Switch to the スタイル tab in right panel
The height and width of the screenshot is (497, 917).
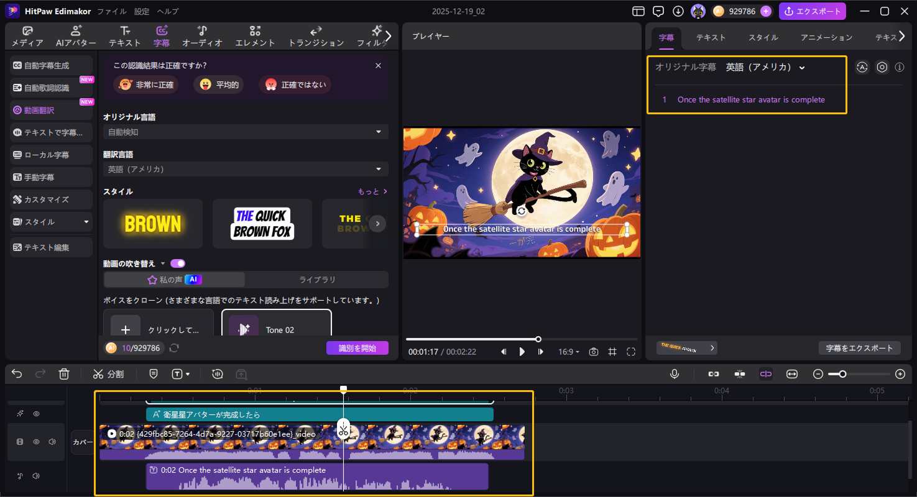(x=763, y=37)
